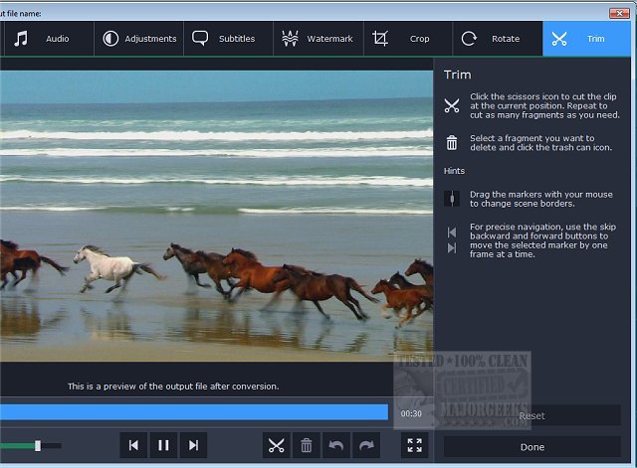Screen dimensions: 637x468
Task: Skip forward one frame
Action: tap(194, 446)
